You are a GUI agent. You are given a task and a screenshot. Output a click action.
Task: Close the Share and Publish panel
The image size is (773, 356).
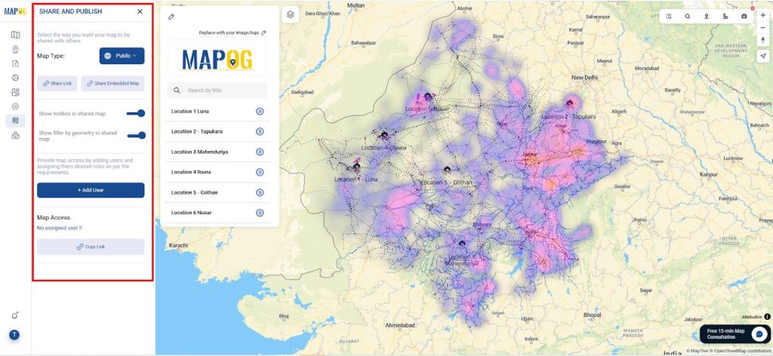[140, 11]
